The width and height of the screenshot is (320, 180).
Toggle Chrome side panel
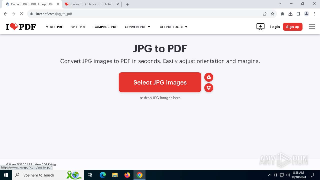[298, 14]
